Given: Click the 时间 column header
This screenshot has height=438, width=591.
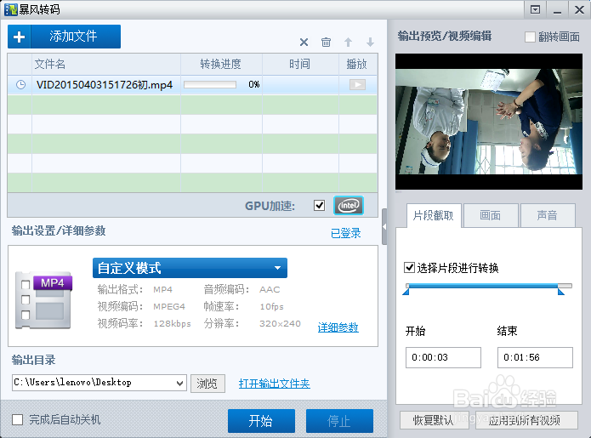Looking at the screenshot, I should tap(299, 64).
